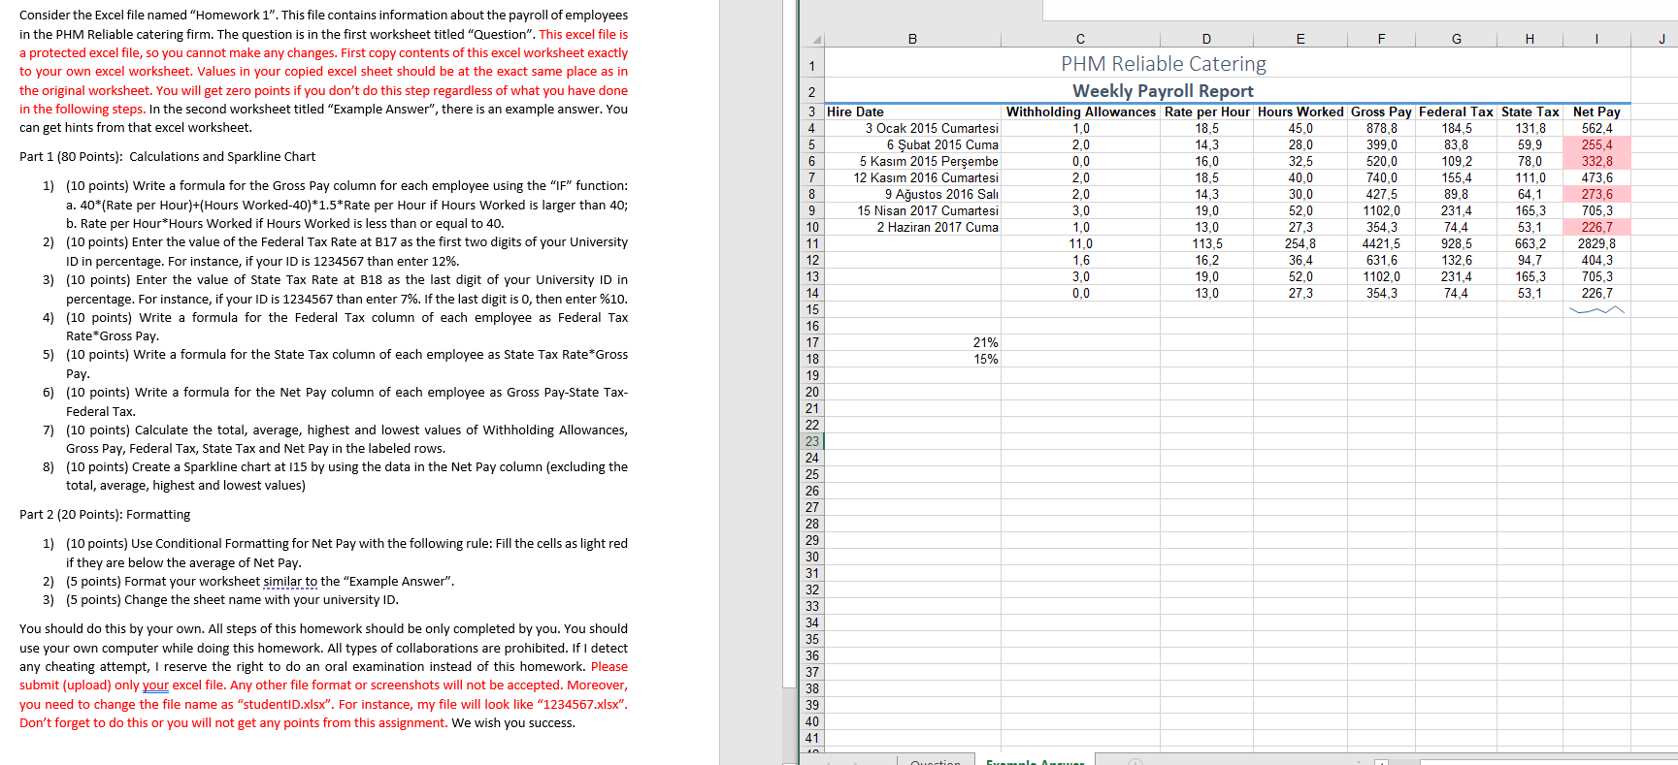Select the Rate per Hour header cell
1678x765 pixels.
click(x=1206, y=112)
